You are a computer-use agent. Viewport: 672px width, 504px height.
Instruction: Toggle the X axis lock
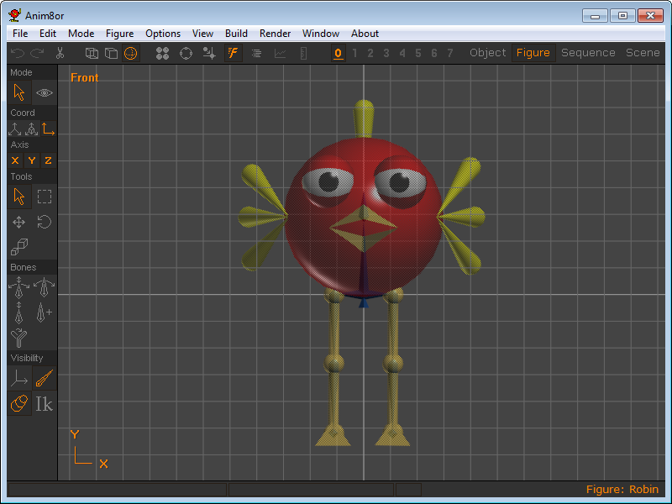tap(15, 160)
